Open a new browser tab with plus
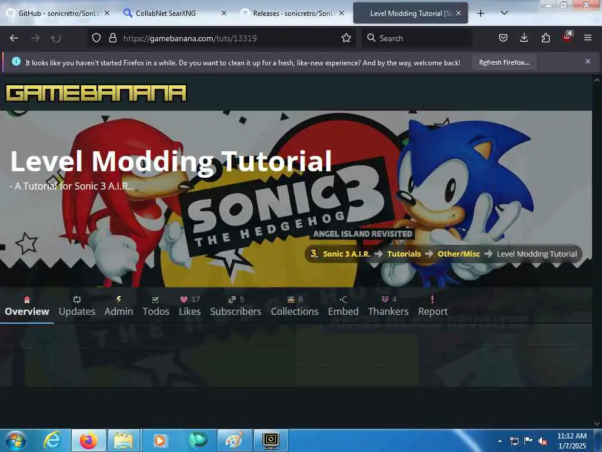Screen dimensions: 602x452 pos(480,14)
